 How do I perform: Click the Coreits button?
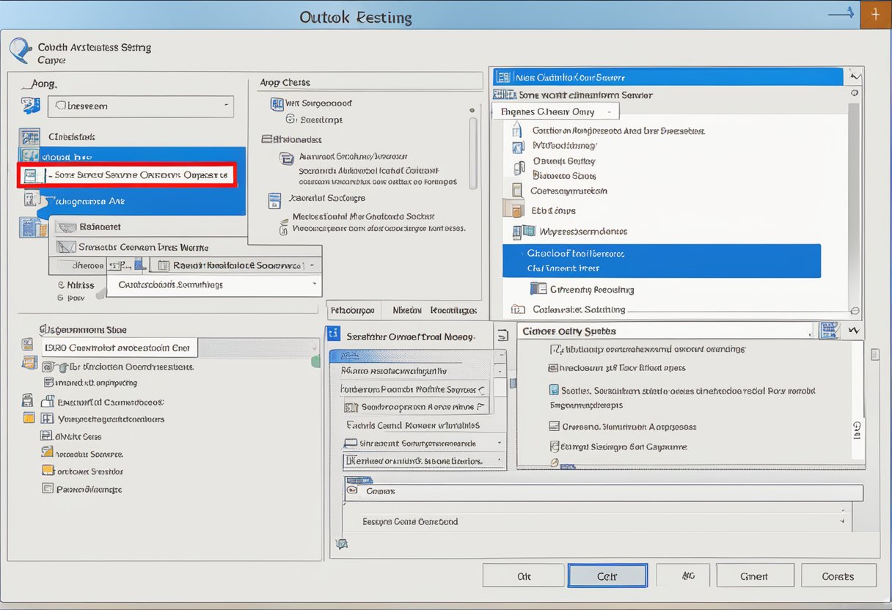838,576
